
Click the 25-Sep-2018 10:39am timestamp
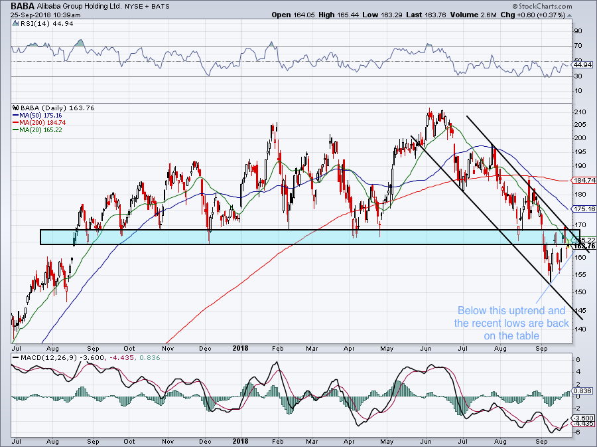[45, 15]
